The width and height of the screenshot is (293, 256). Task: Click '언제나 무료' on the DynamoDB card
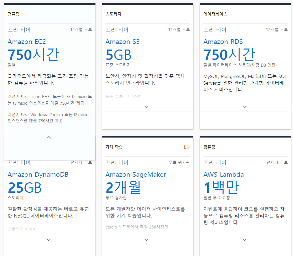tap(81, 162)
